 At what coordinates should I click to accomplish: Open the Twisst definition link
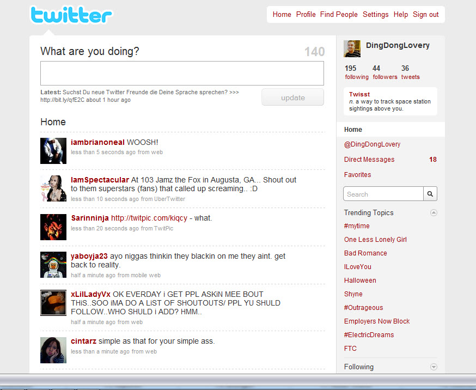[x=359, y=94]
